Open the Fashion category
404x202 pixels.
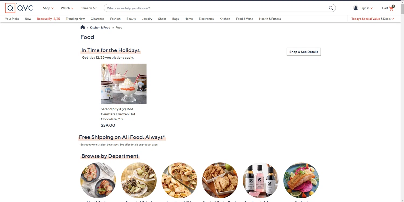[x=115, y=19]
